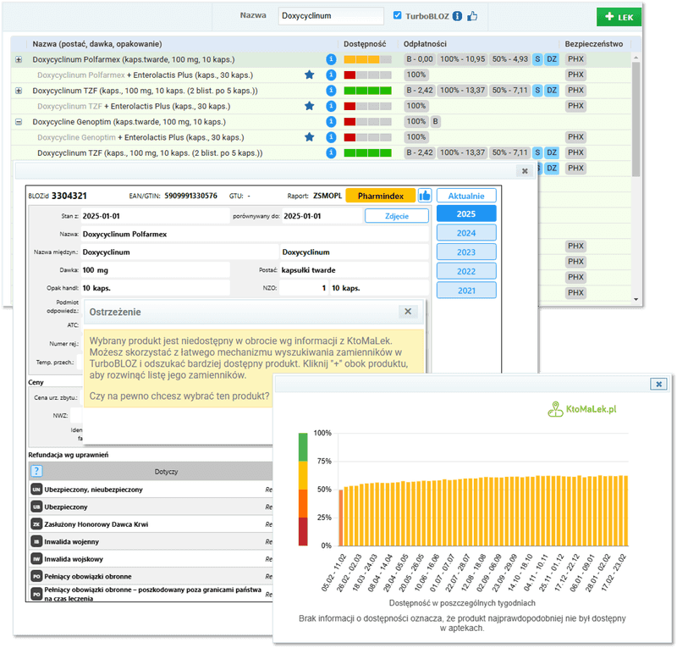
Task: Collapse the Doxycycline Genoptim row
Action: tap(19, 122)
